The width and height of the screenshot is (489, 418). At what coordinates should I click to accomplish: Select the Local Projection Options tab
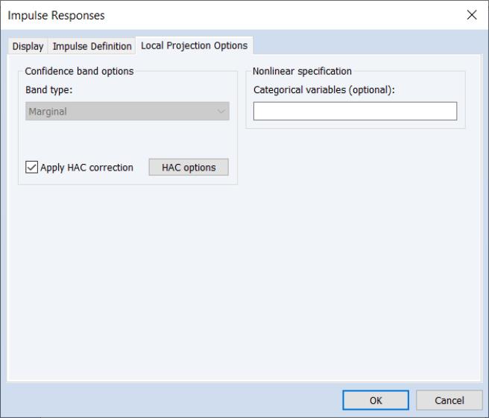point(194,45)
